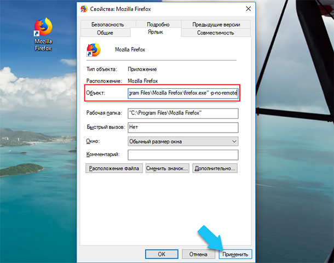Click the Приложение object type value

[142, 69]
